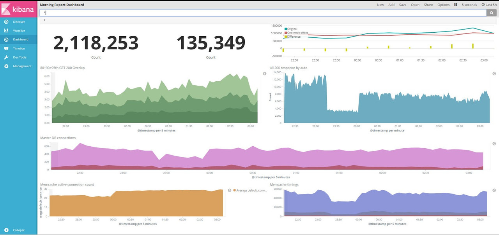Screen dimensions: 499x235
Task: Click the Kibana logo
Action: (18, 9)
